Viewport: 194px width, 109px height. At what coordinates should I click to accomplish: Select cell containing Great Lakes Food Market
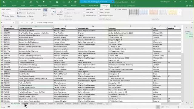(x=36, y=101)
